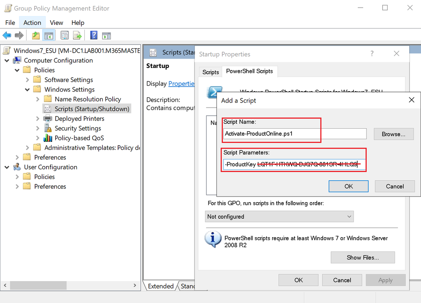This screenshot has width=421, height=303.
Task: Open the Up One Level folder icon
Action: [x=36, y=35]
